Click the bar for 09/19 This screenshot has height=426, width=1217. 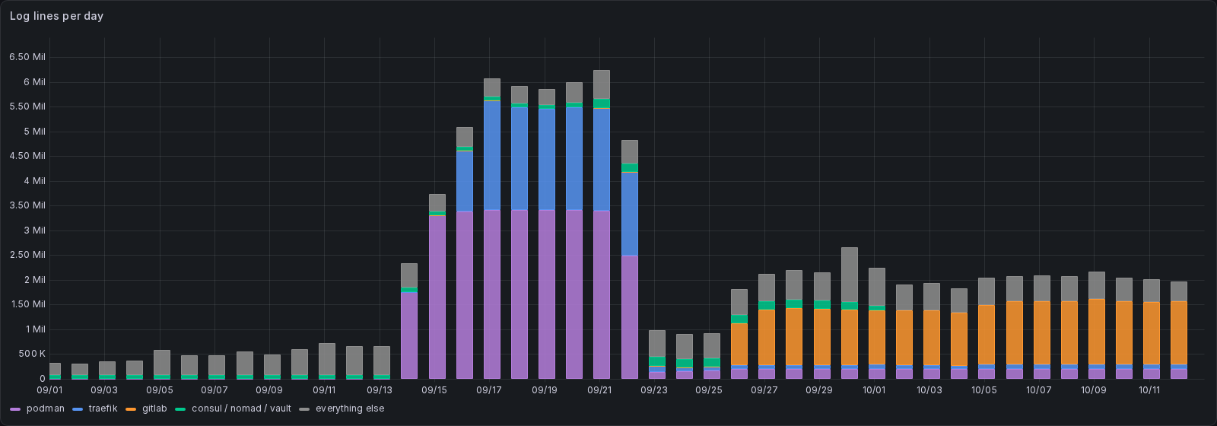point(547,234)
